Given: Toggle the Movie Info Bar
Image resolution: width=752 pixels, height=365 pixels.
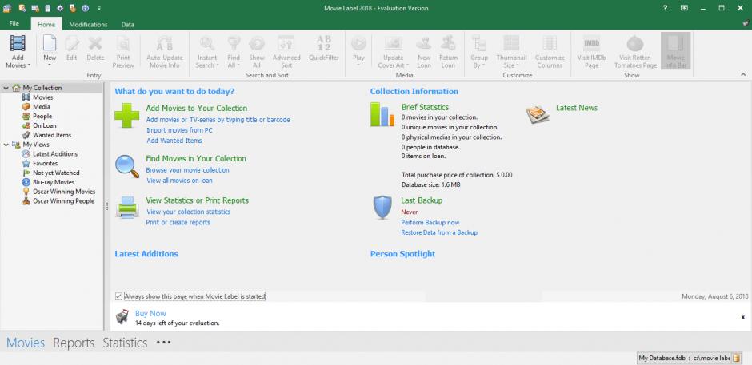Looking at the screenshot, I should click(675, 51).
